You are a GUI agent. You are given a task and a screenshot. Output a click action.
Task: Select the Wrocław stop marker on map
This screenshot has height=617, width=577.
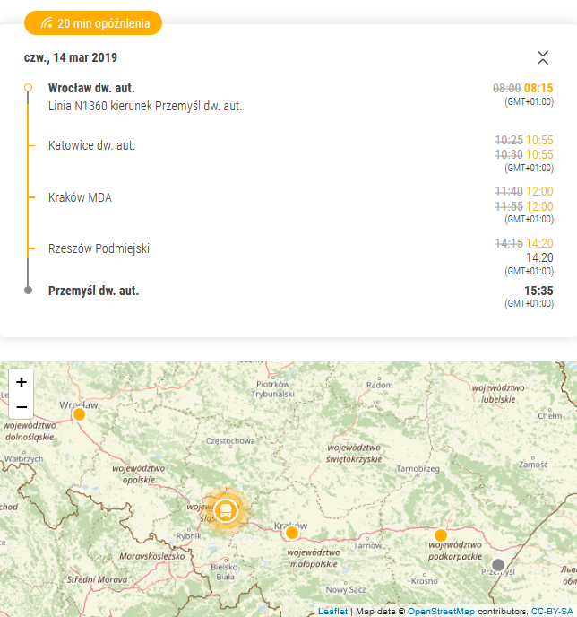(x=79, y=414)
